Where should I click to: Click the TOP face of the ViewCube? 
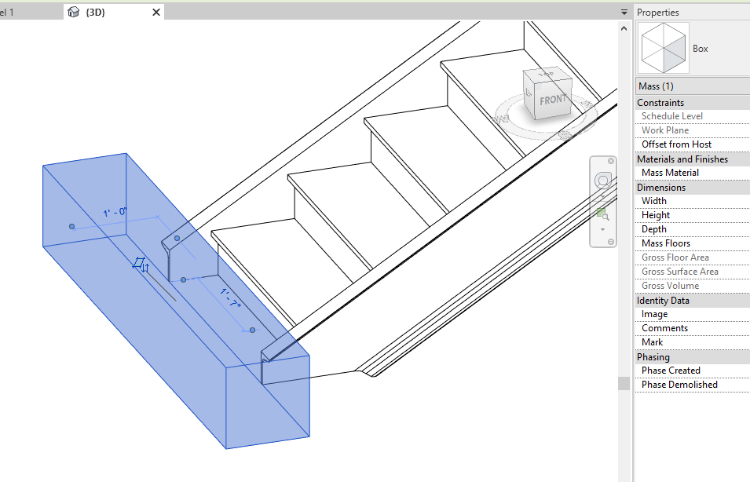tap(547, 74)
